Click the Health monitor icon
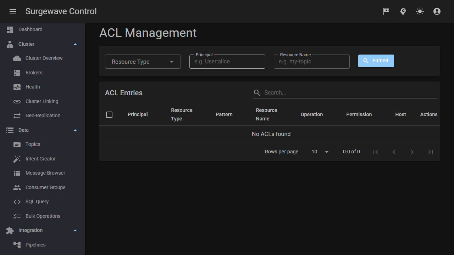This screenshot has width=454, height=255. [17, 87]
